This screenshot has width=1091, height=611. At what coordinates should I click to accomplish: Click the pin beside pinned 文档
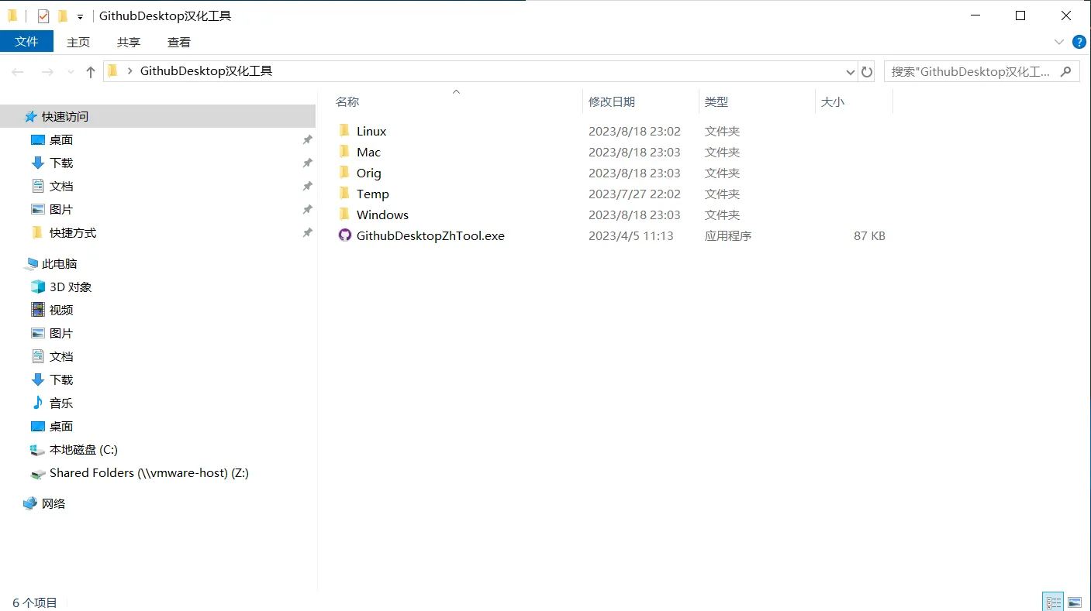[307, 186]
